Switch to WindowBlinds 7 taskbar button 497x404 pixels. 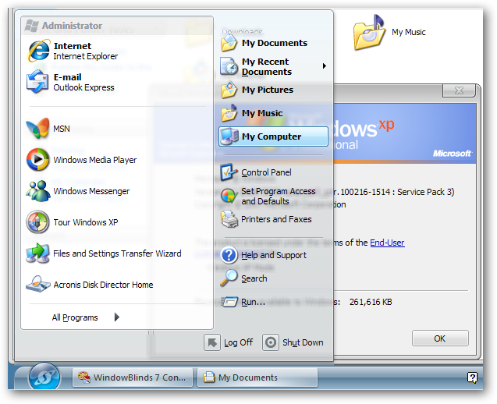click(x=132, y=377)
